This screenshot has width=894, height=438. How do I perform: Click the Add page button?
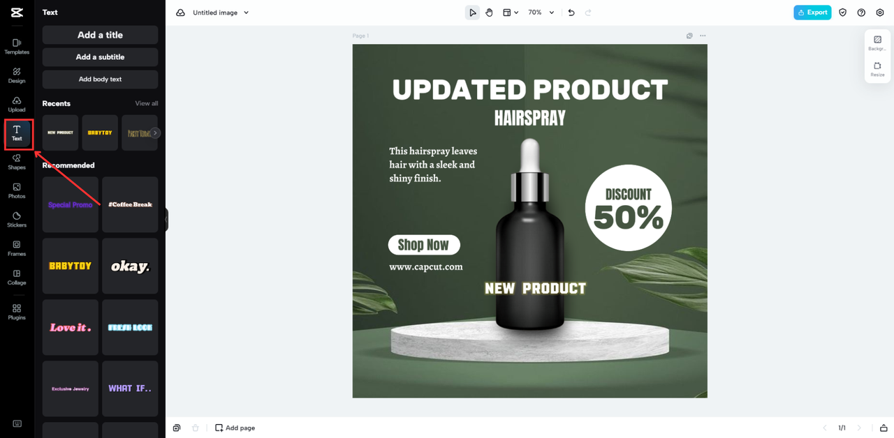point(235,428)
